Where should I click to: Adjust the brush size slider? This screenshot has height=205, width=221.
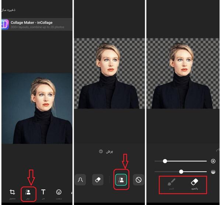[180, 161]
